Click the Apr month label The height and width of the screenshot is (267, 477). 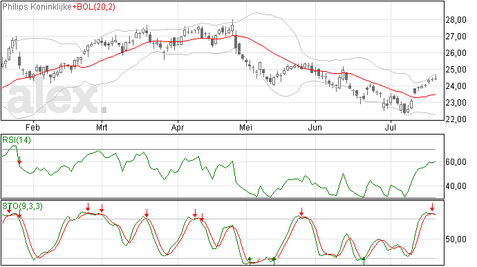tap(178, 128)
